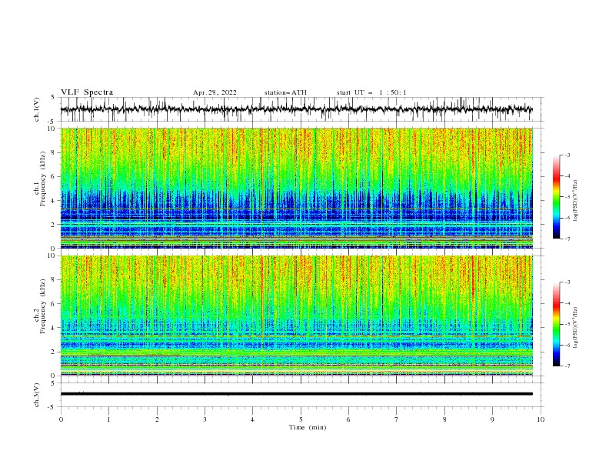Click the '5' tick on the time axis

301,419
